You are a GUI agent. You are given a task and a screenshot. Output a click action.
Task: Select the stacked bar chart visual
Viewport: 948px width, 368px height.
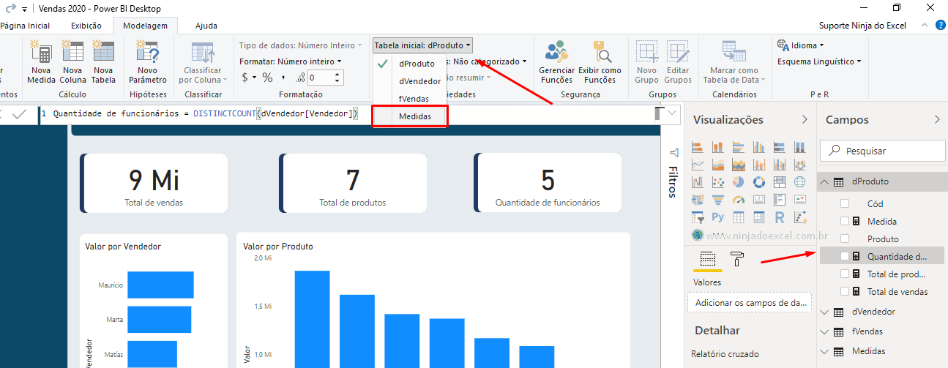tap(698, 148)
